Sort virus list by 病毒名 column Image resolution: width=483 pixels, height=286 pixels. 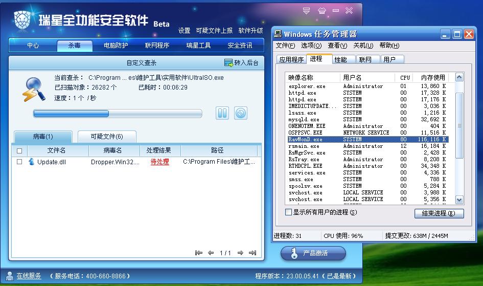(114, 150)
